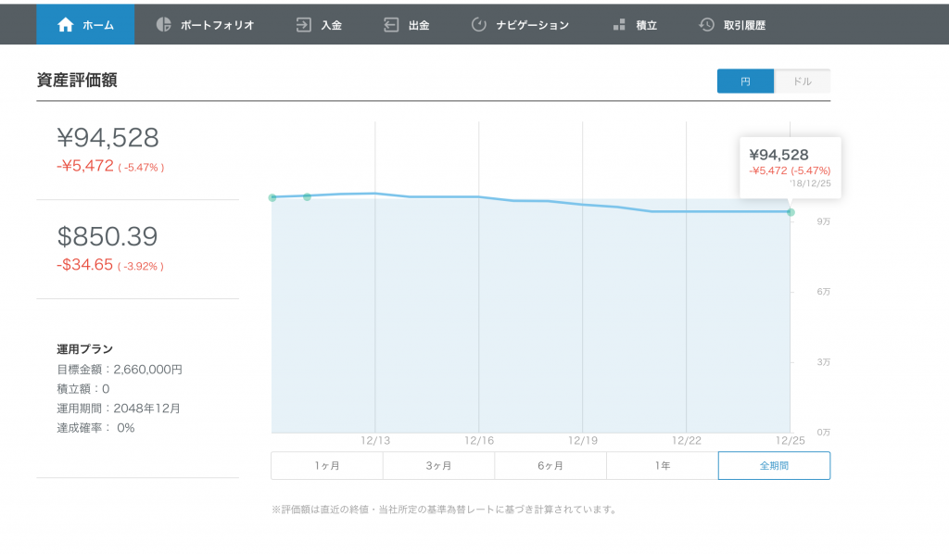Open the ポートフォリオ menu item
The width and height of the screenshot is (949, 554).
tap(217, 25)
